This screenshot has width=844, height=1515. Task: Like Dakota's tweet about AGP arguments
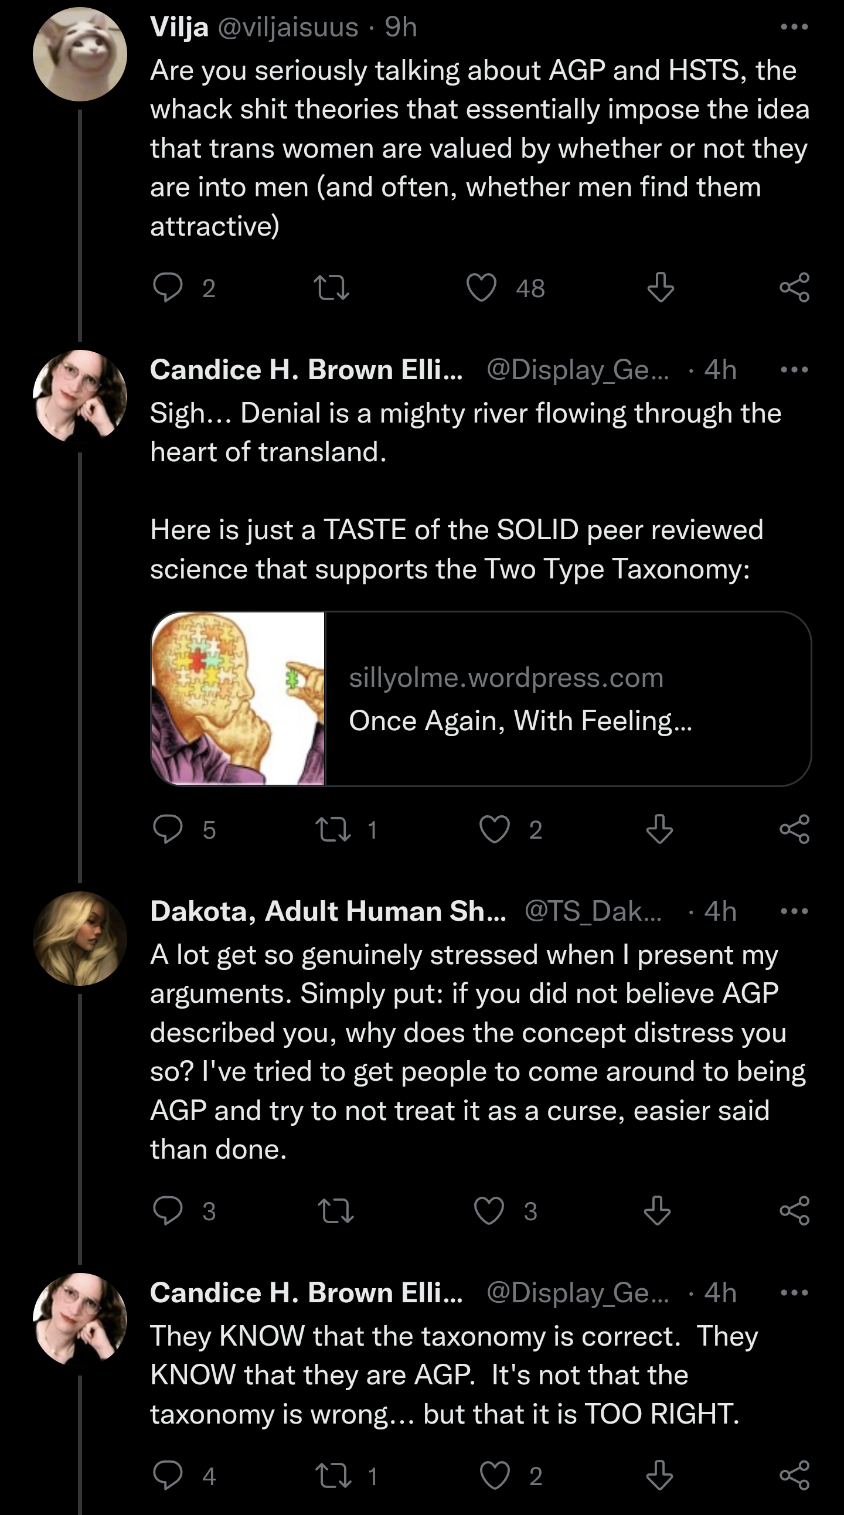click(489, 1211)
